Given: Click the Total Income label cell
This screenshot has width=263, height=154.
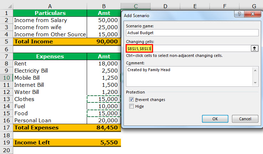Looking at the screenshot, I should (50, 42).
